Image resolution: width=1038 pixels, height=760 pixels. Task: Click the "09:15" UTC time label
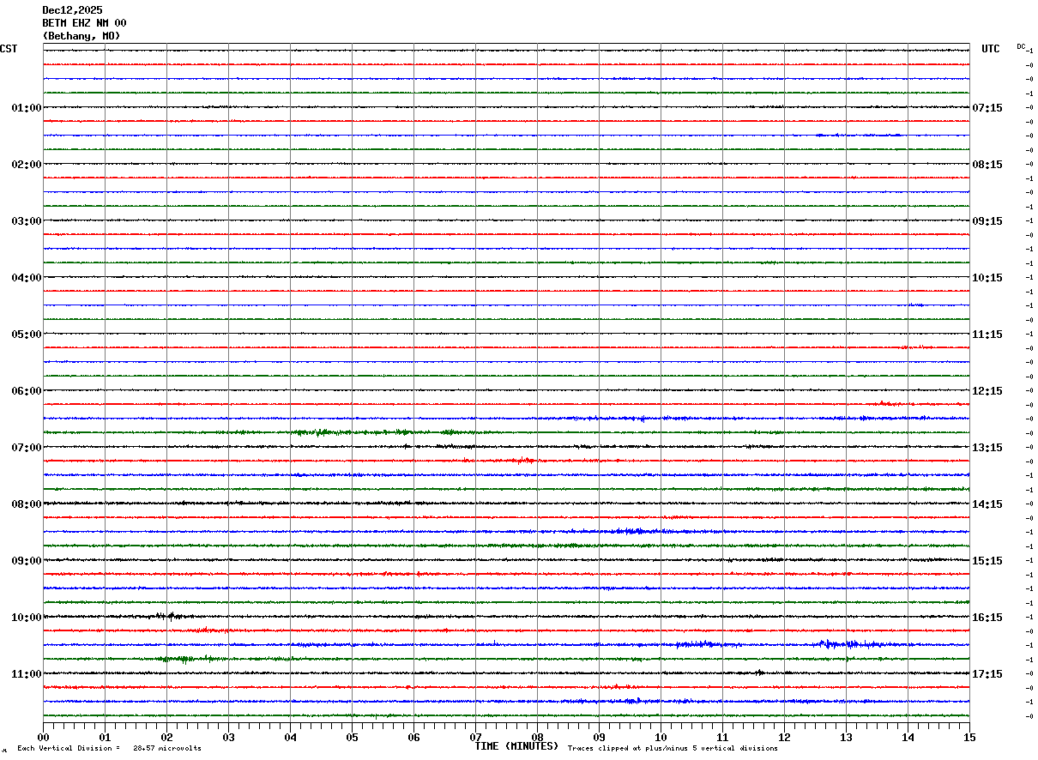point(987,221)
